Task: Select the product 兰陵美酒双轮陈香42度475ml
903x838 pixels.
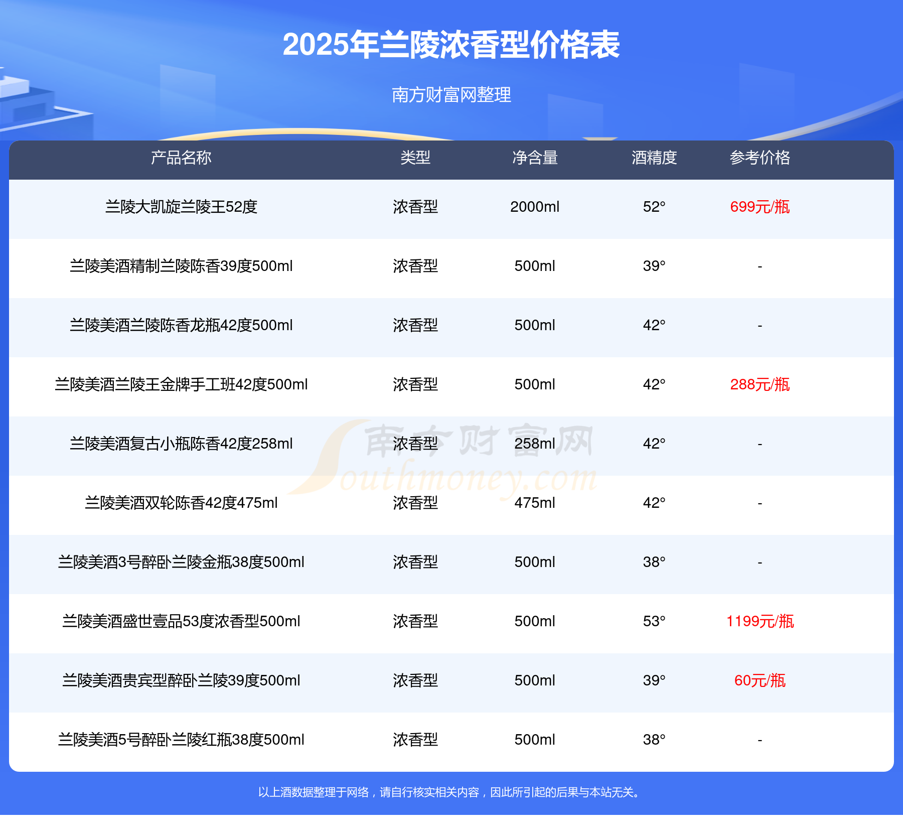Action: pyautogui.click(x=181, y=503)
